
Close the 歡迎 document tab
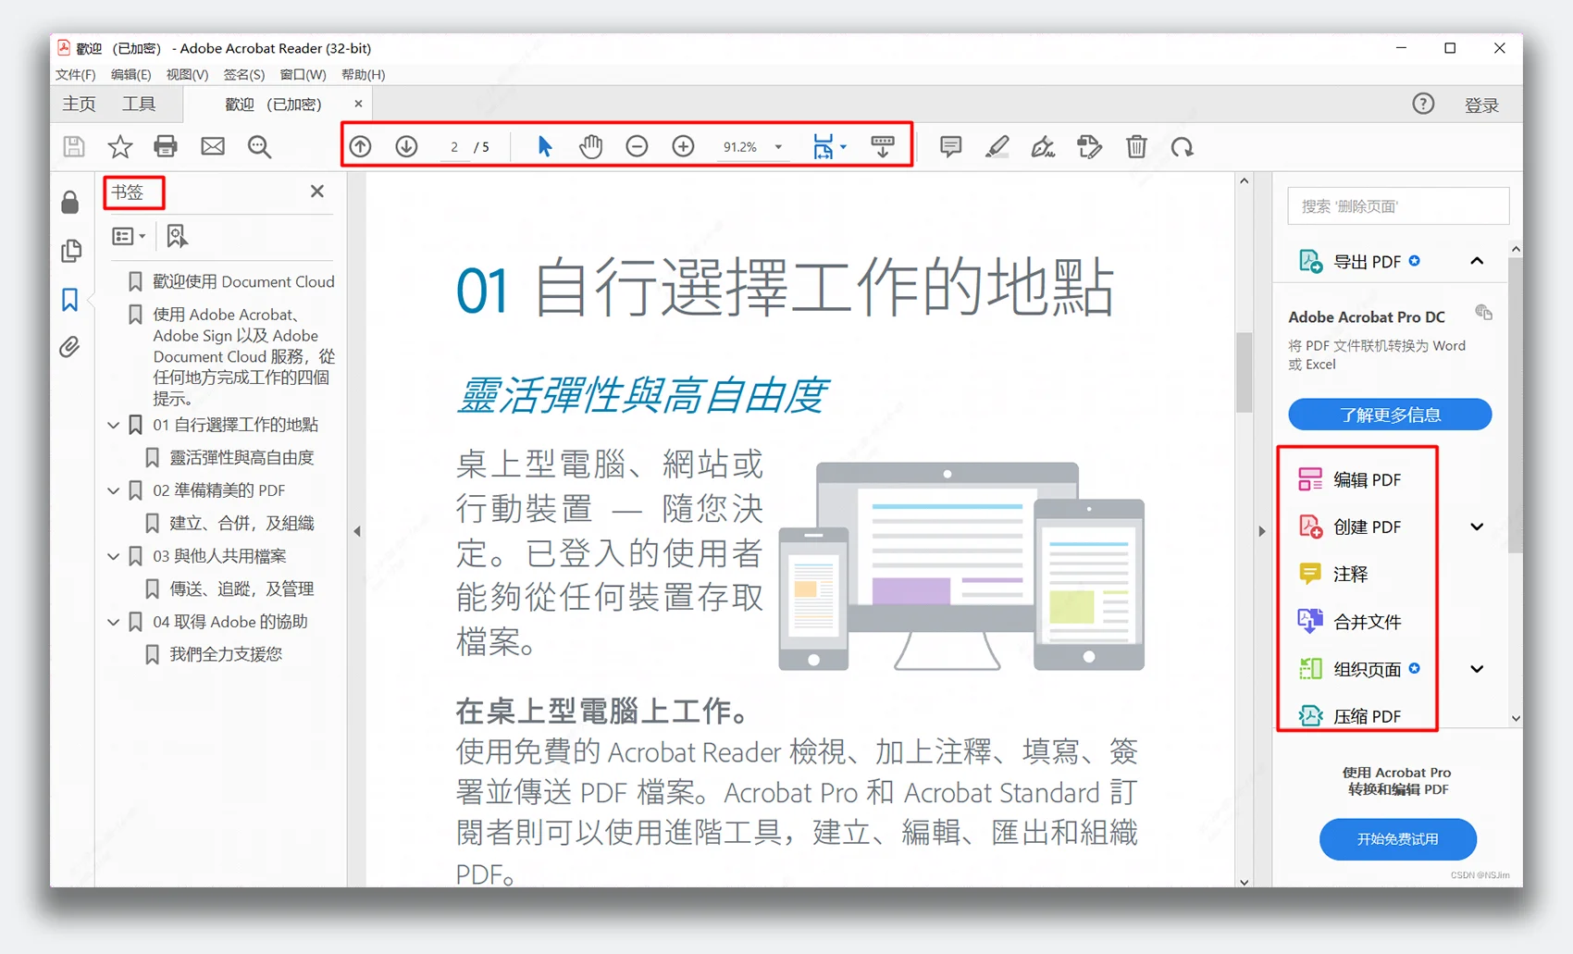(358, 104)
